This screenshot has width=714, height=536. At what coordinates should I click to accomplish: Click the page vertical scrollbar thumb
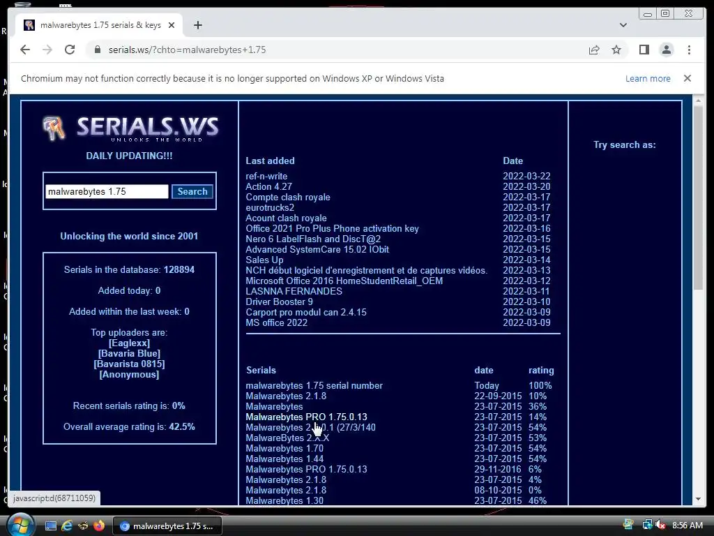click(698, 197)
